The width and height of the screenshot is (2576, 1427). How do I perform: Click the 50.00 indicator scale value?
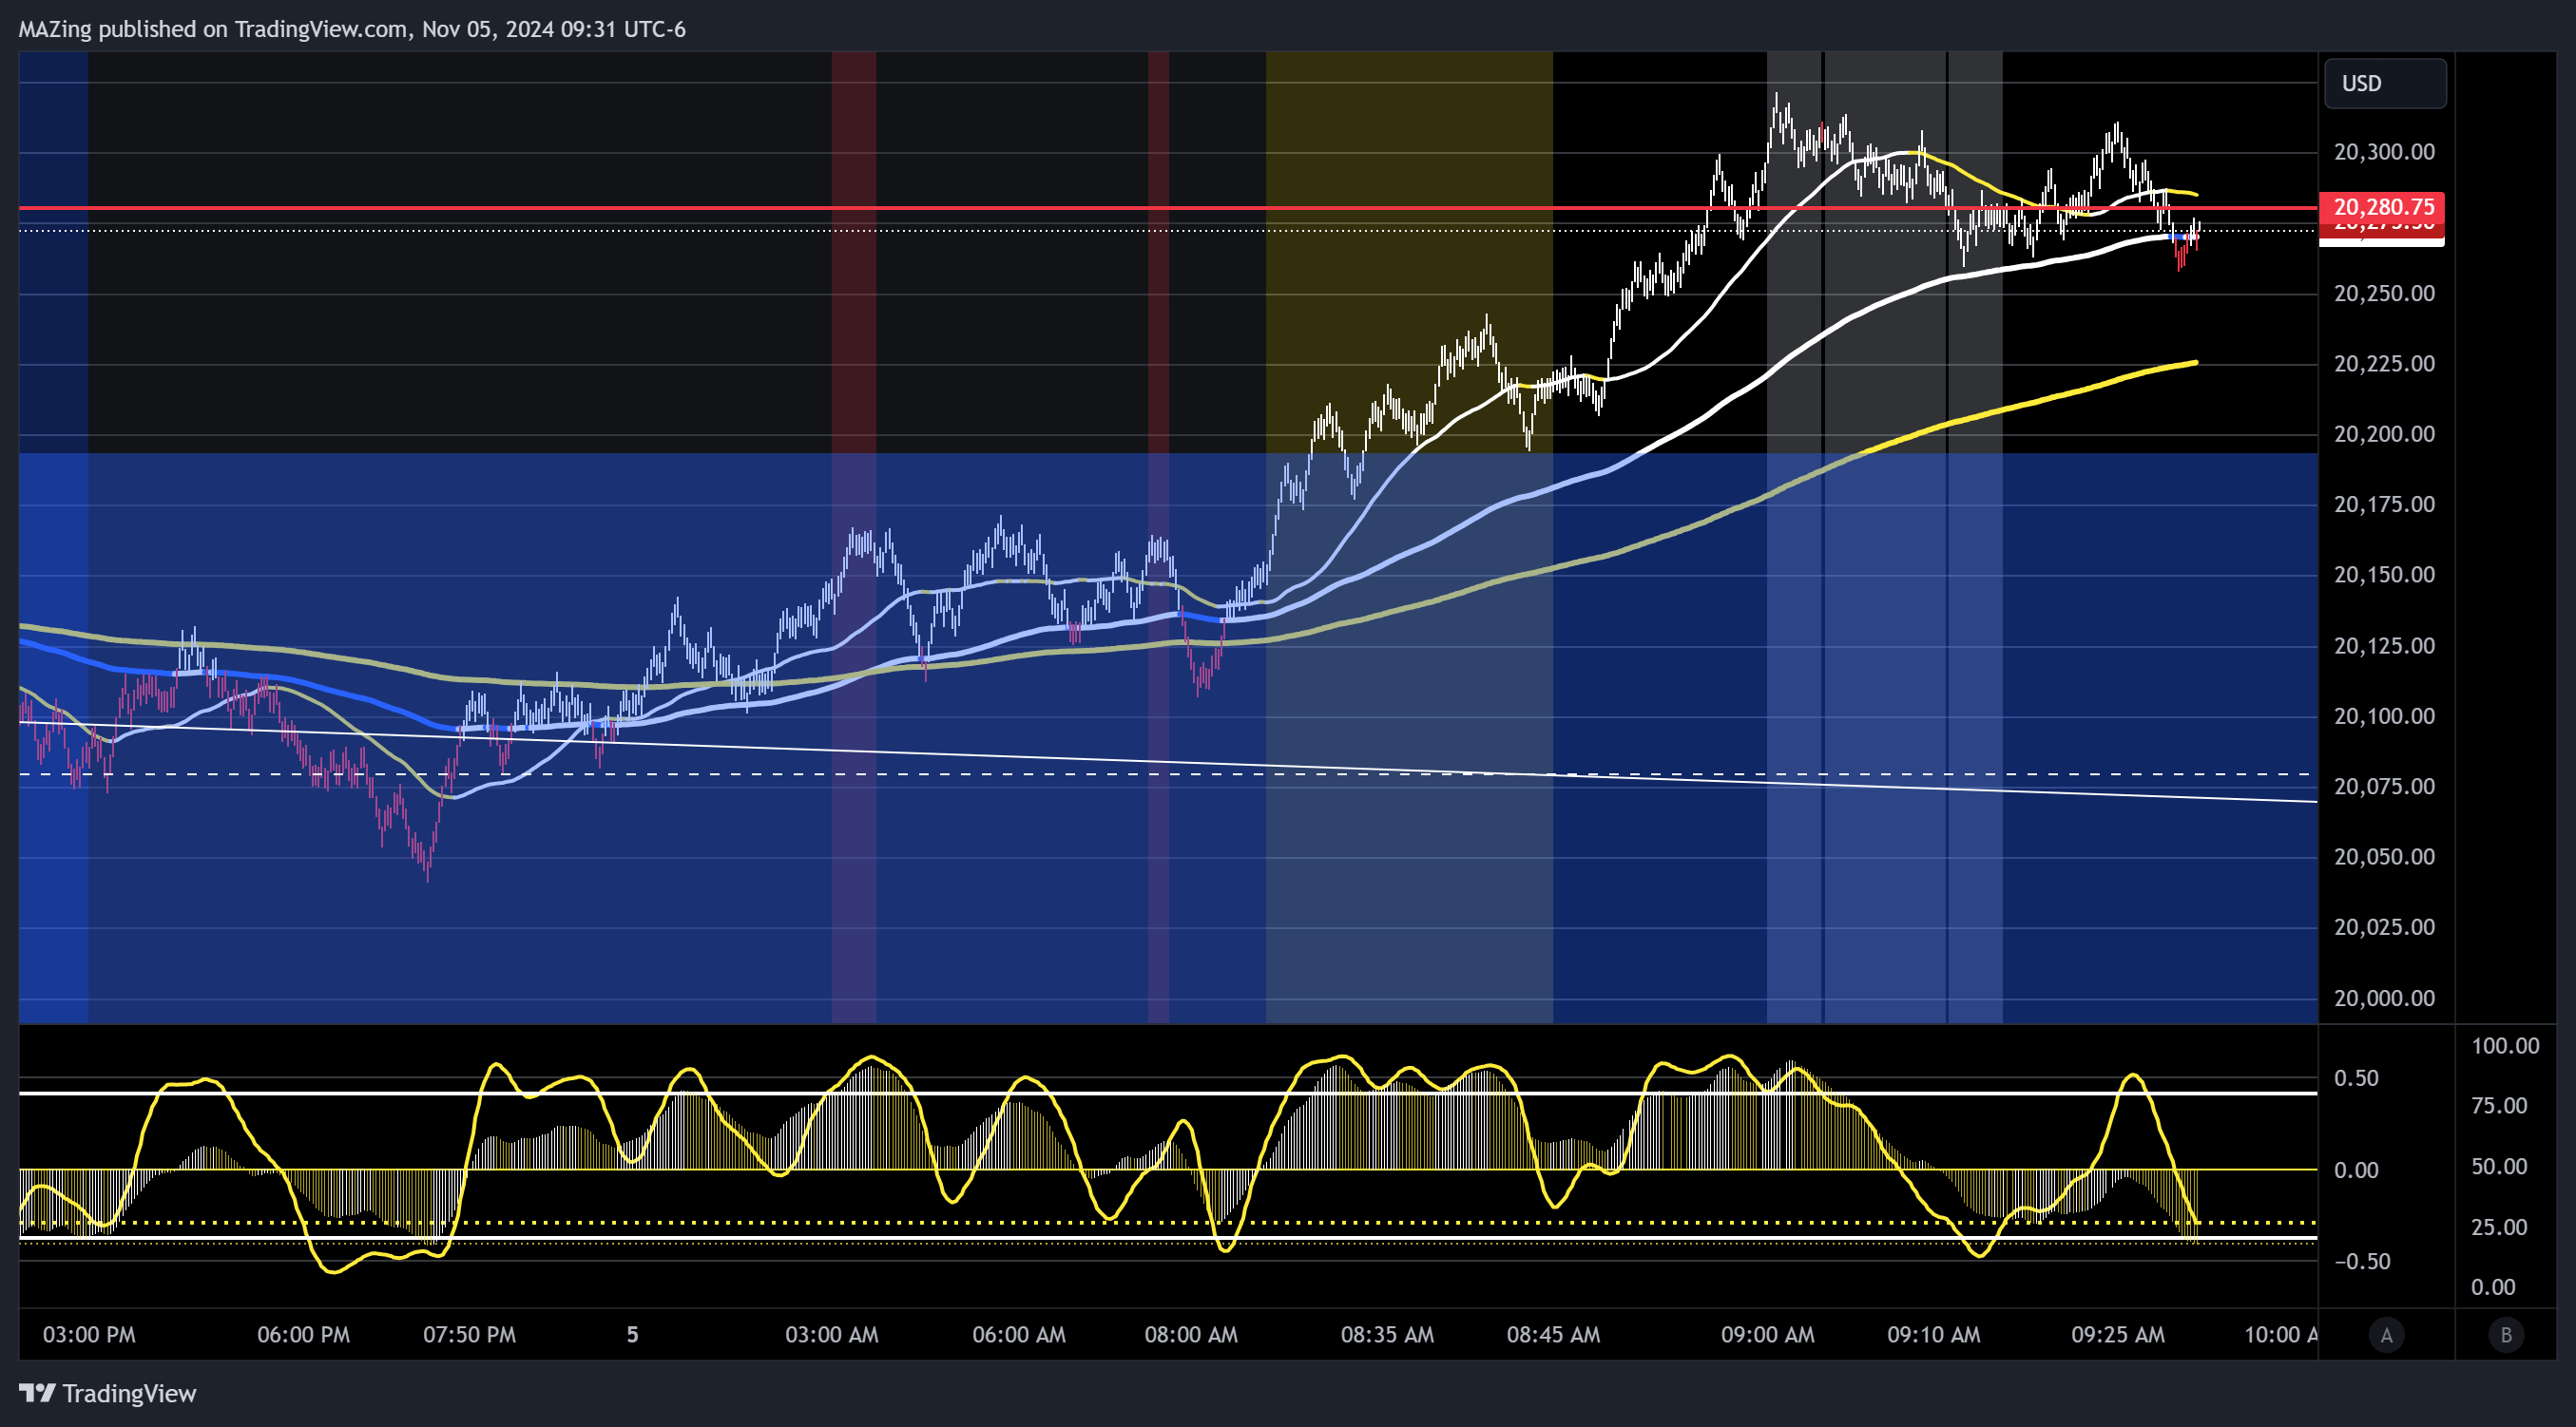tap(2499, 1168)
